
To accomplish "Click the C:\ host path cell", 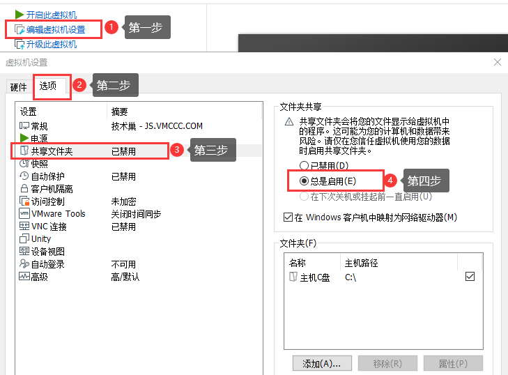I will click(x=351, y=277).
